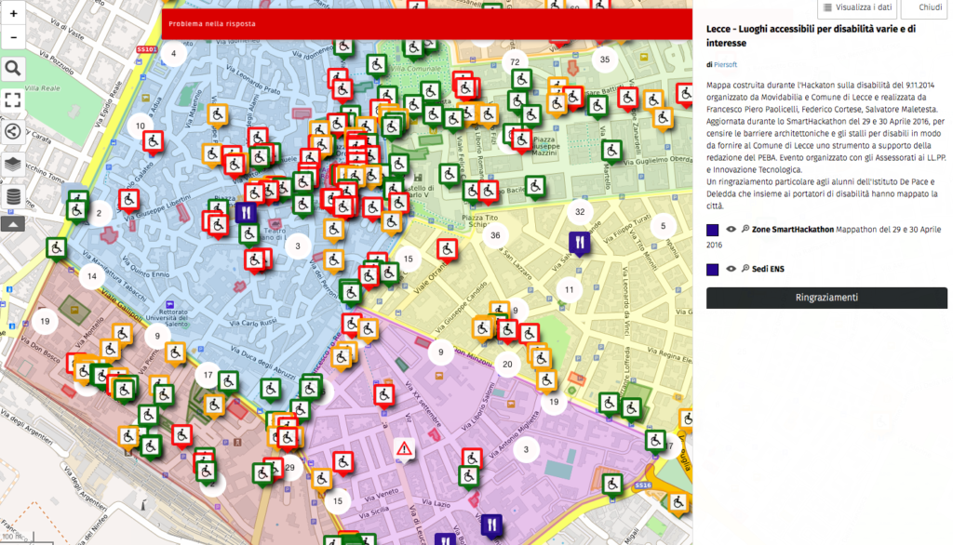
Task: Open the data browser stack icon
Action: [13, 196]
